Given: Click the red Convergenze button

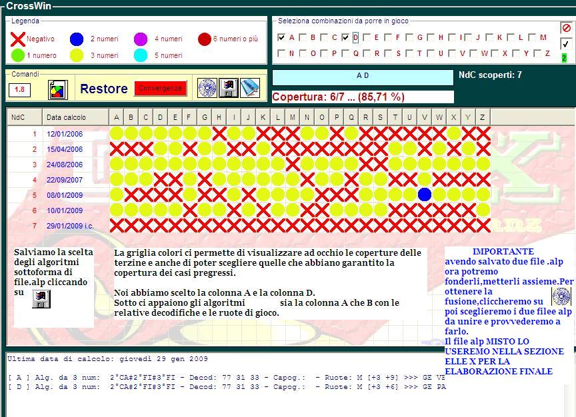Looking at the screenshot, I should click(x=161, y=89).
